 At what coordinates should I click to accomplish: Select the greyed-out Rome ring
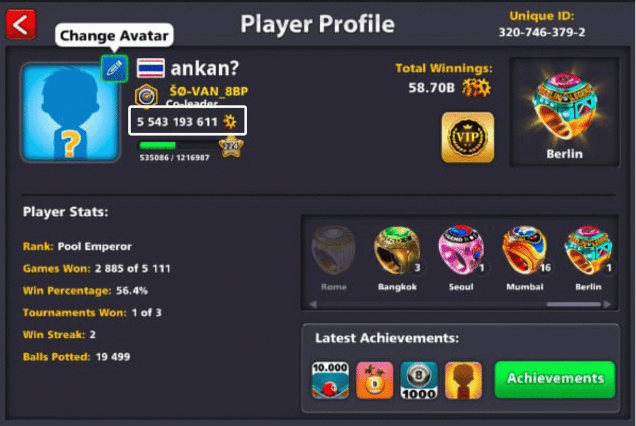(334, 259)
